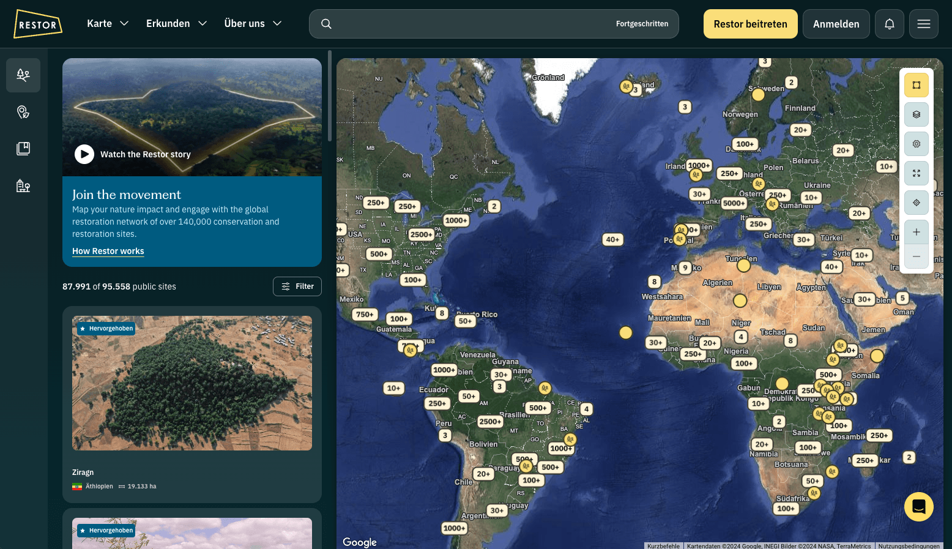This screenshot has width=952, height=549.
Task: Click the Ziragn site title
Action: [83, 472]
